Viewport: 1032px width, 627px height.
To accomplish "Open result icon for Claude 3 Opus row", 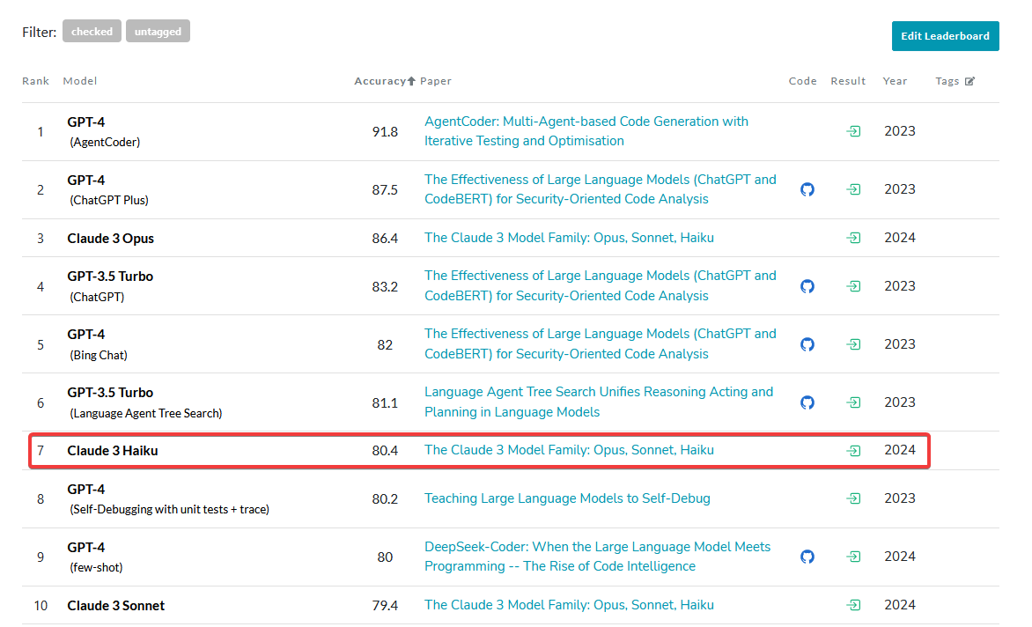I will pyautogui.click(x=853, y=238).
